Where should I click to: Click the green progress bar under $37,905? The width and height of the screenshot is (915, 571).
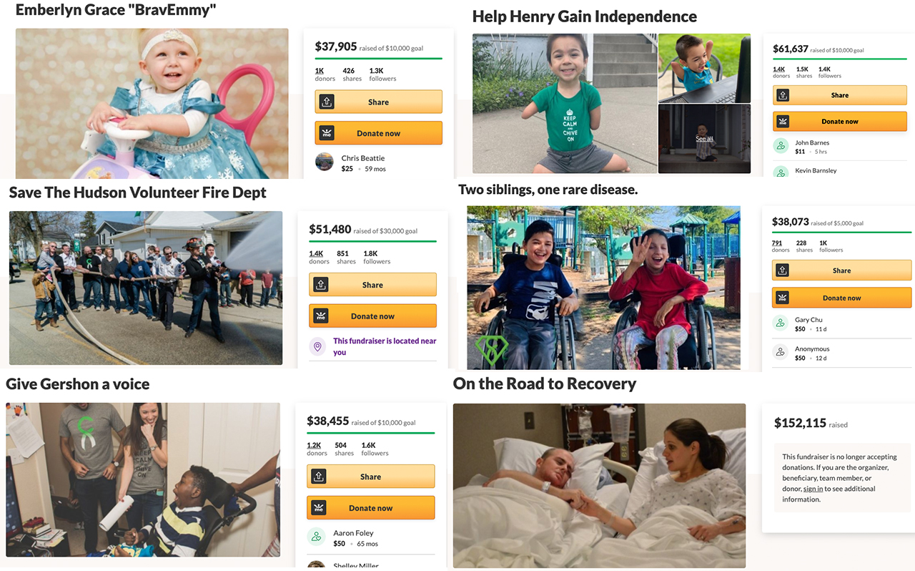click(378, 58)
